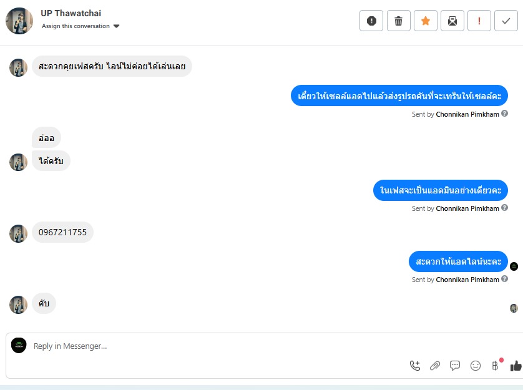
Task: Attach a file with the paperclip icon
Action: [435, 366]
